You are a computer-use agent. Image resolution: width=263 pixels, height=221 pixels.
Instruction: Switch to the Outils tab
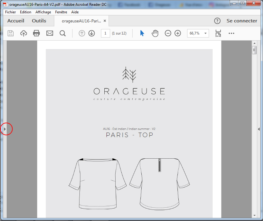[39, 21]
